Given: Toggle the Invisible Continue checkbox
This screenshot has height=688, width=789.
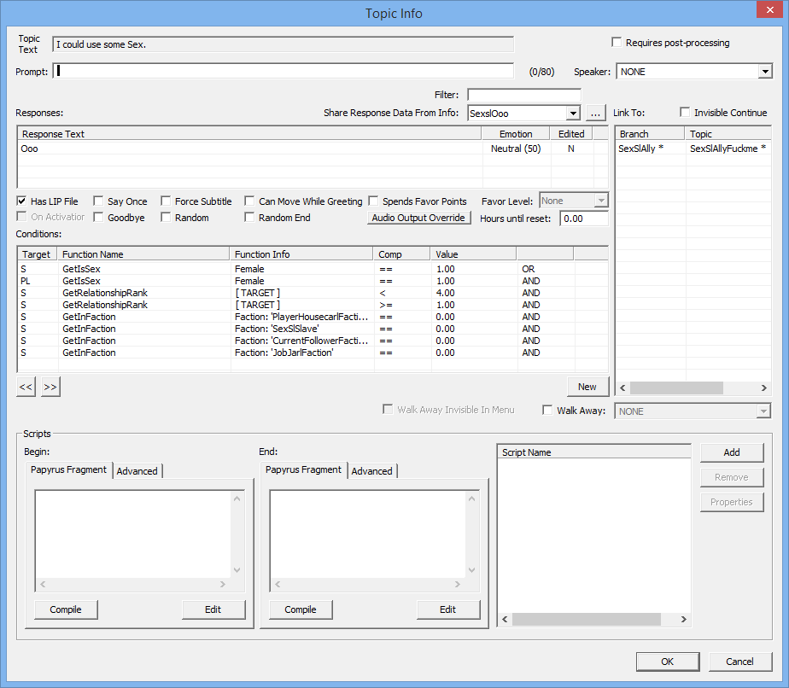Looking at the screenshot, I should 685,112.
